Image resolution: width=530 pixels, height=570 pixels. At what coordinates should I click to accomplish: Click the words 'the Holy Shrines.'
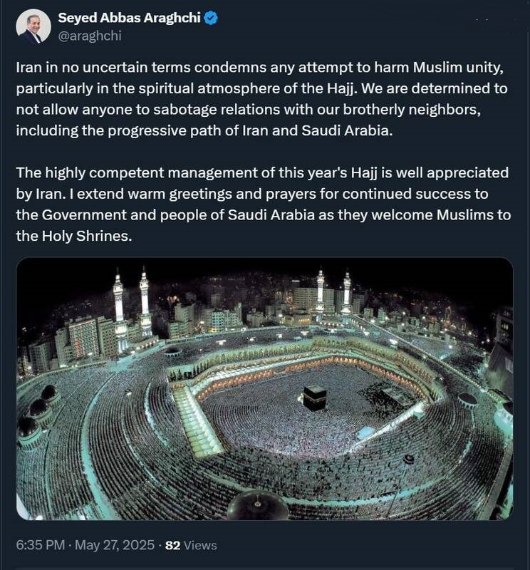[74, 237]
